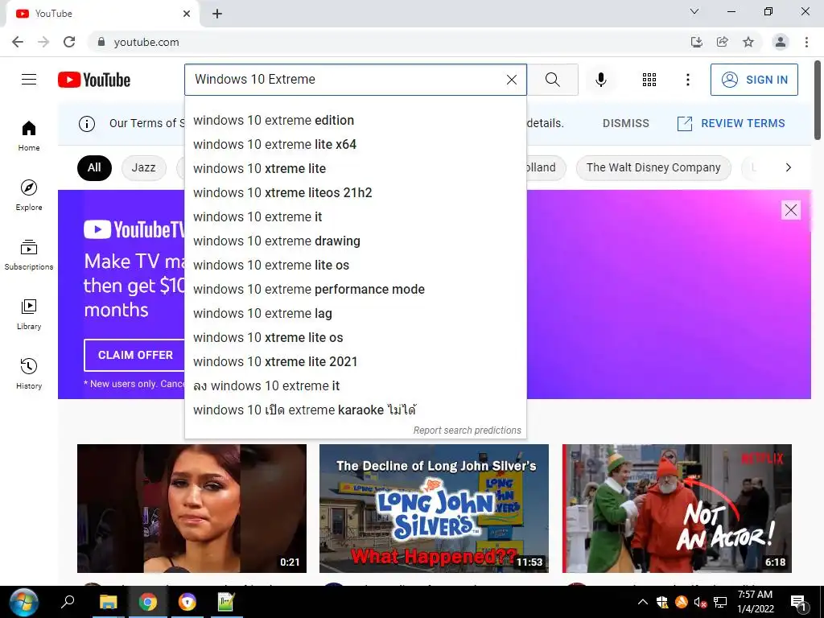This screenshot has height=618, width=824.
Task: Choose suggestion 'windows 10 extreme performance mode'
Action: point(355,290)
